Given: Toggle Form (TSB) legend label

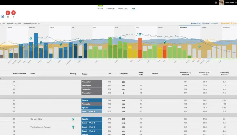Looking at the screenshot, I should [x=225, y=24].
